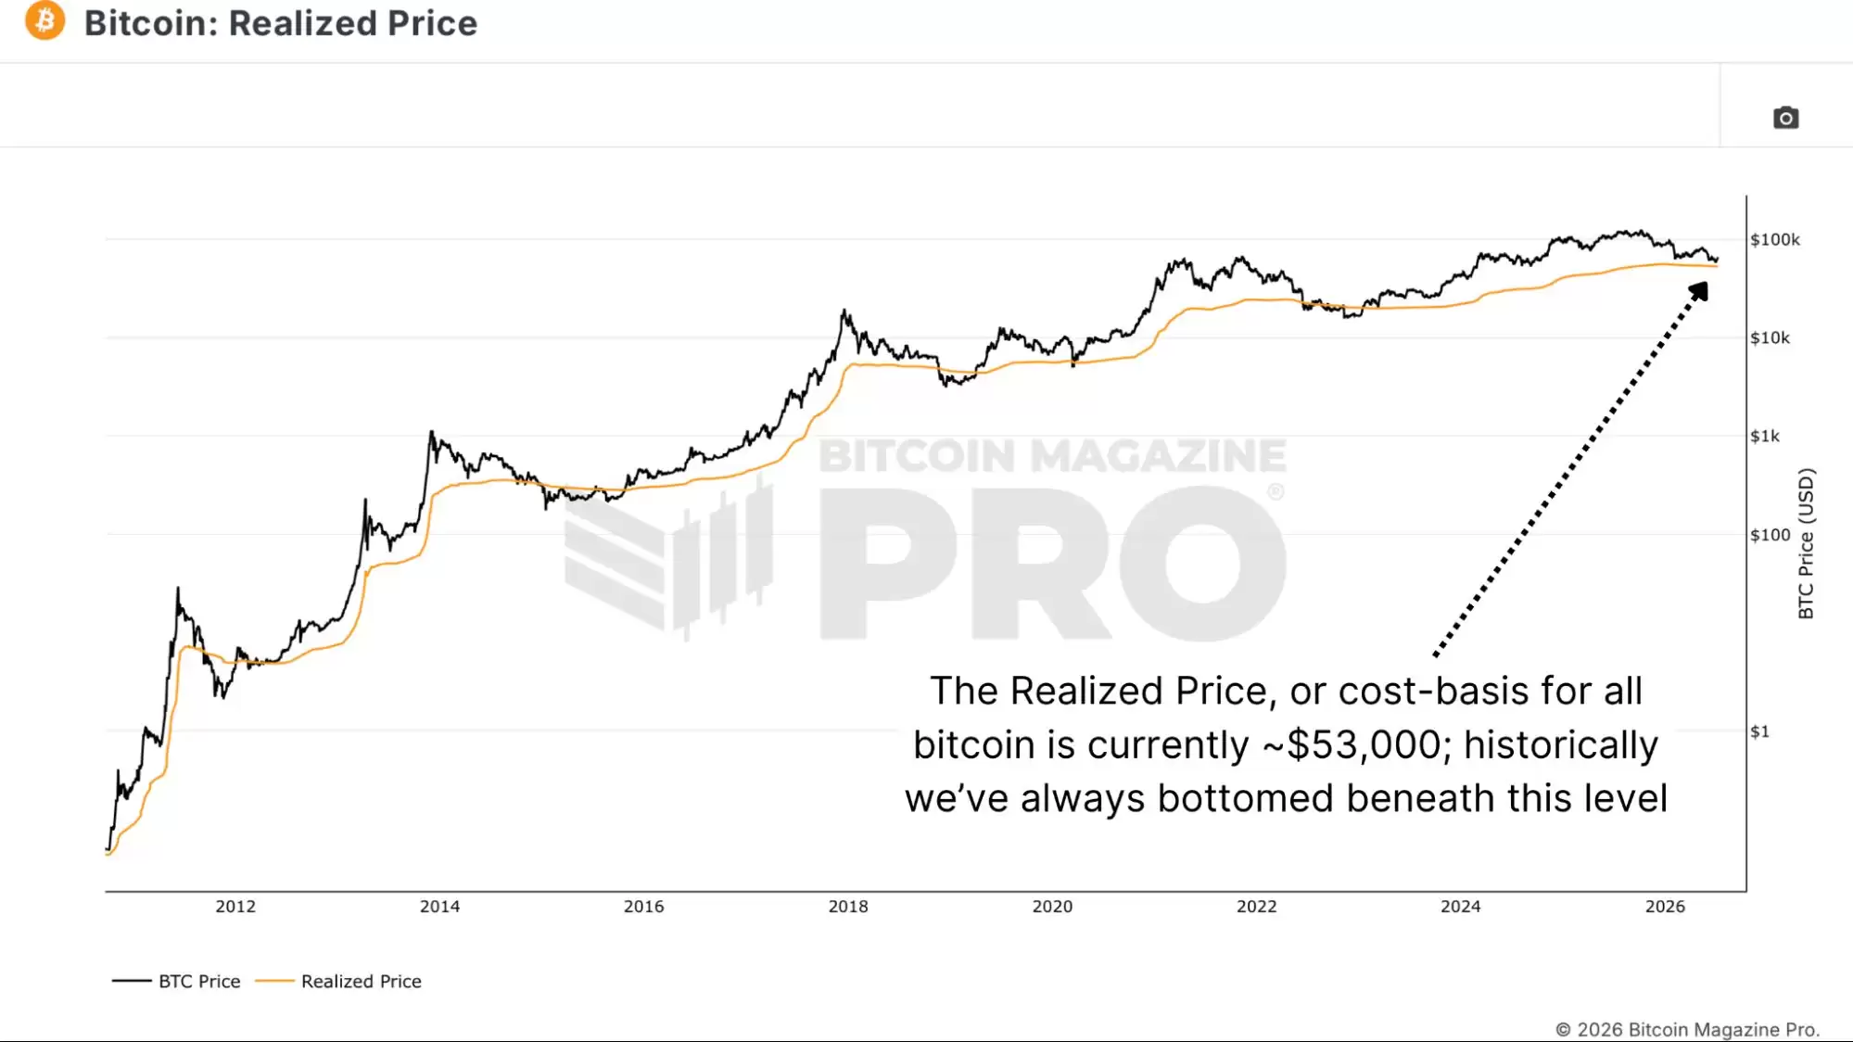The image size is (1853, 1042).
Task: Select the 2022 x-axis label
Action: [1256, 907]
